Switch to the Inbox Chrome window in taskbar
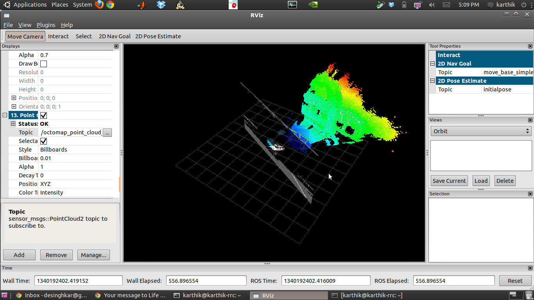The width and height of the screenshot is (534, 300). coord(52,295)
